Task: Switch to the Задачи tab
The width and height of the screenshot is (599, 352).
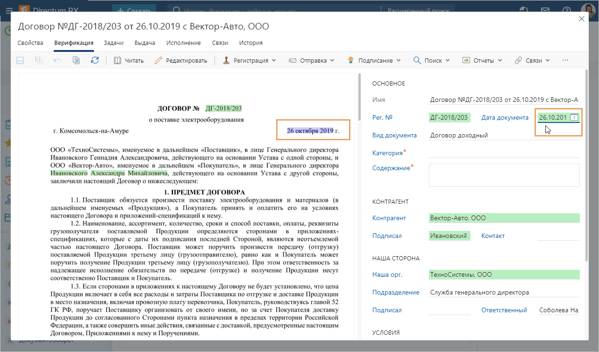Action: coord(114,43)
